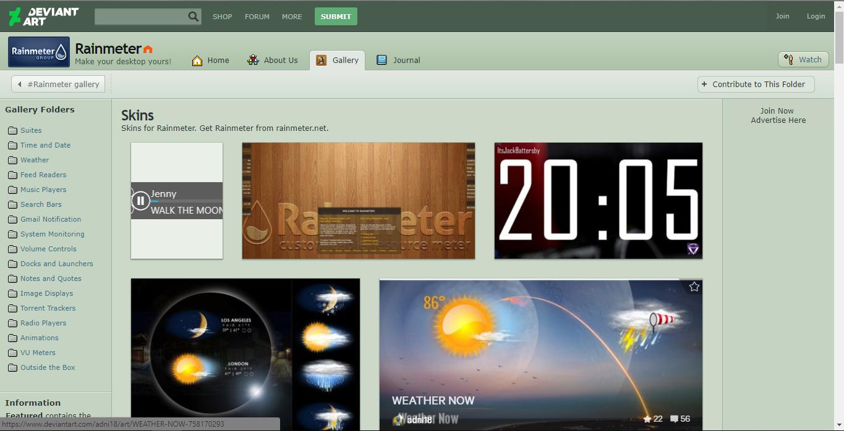Click the search magnifier icon
Image resolution: width=844 pixels, height=431 pixels.
click(194, 16)
